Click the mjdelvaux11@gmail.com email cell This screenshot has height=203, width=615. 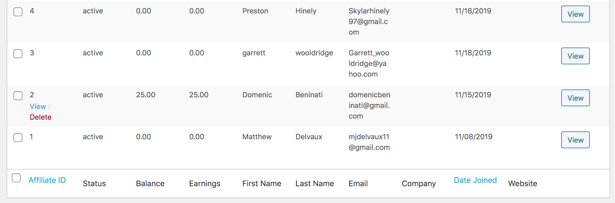point(369,142)
